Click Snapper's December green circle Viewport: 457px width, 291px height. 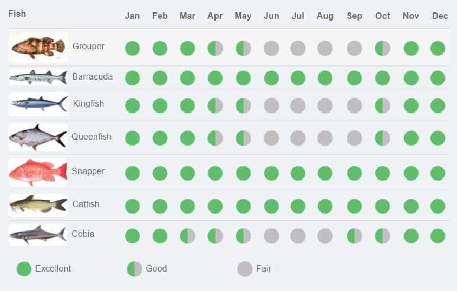(x=438, y=173)
